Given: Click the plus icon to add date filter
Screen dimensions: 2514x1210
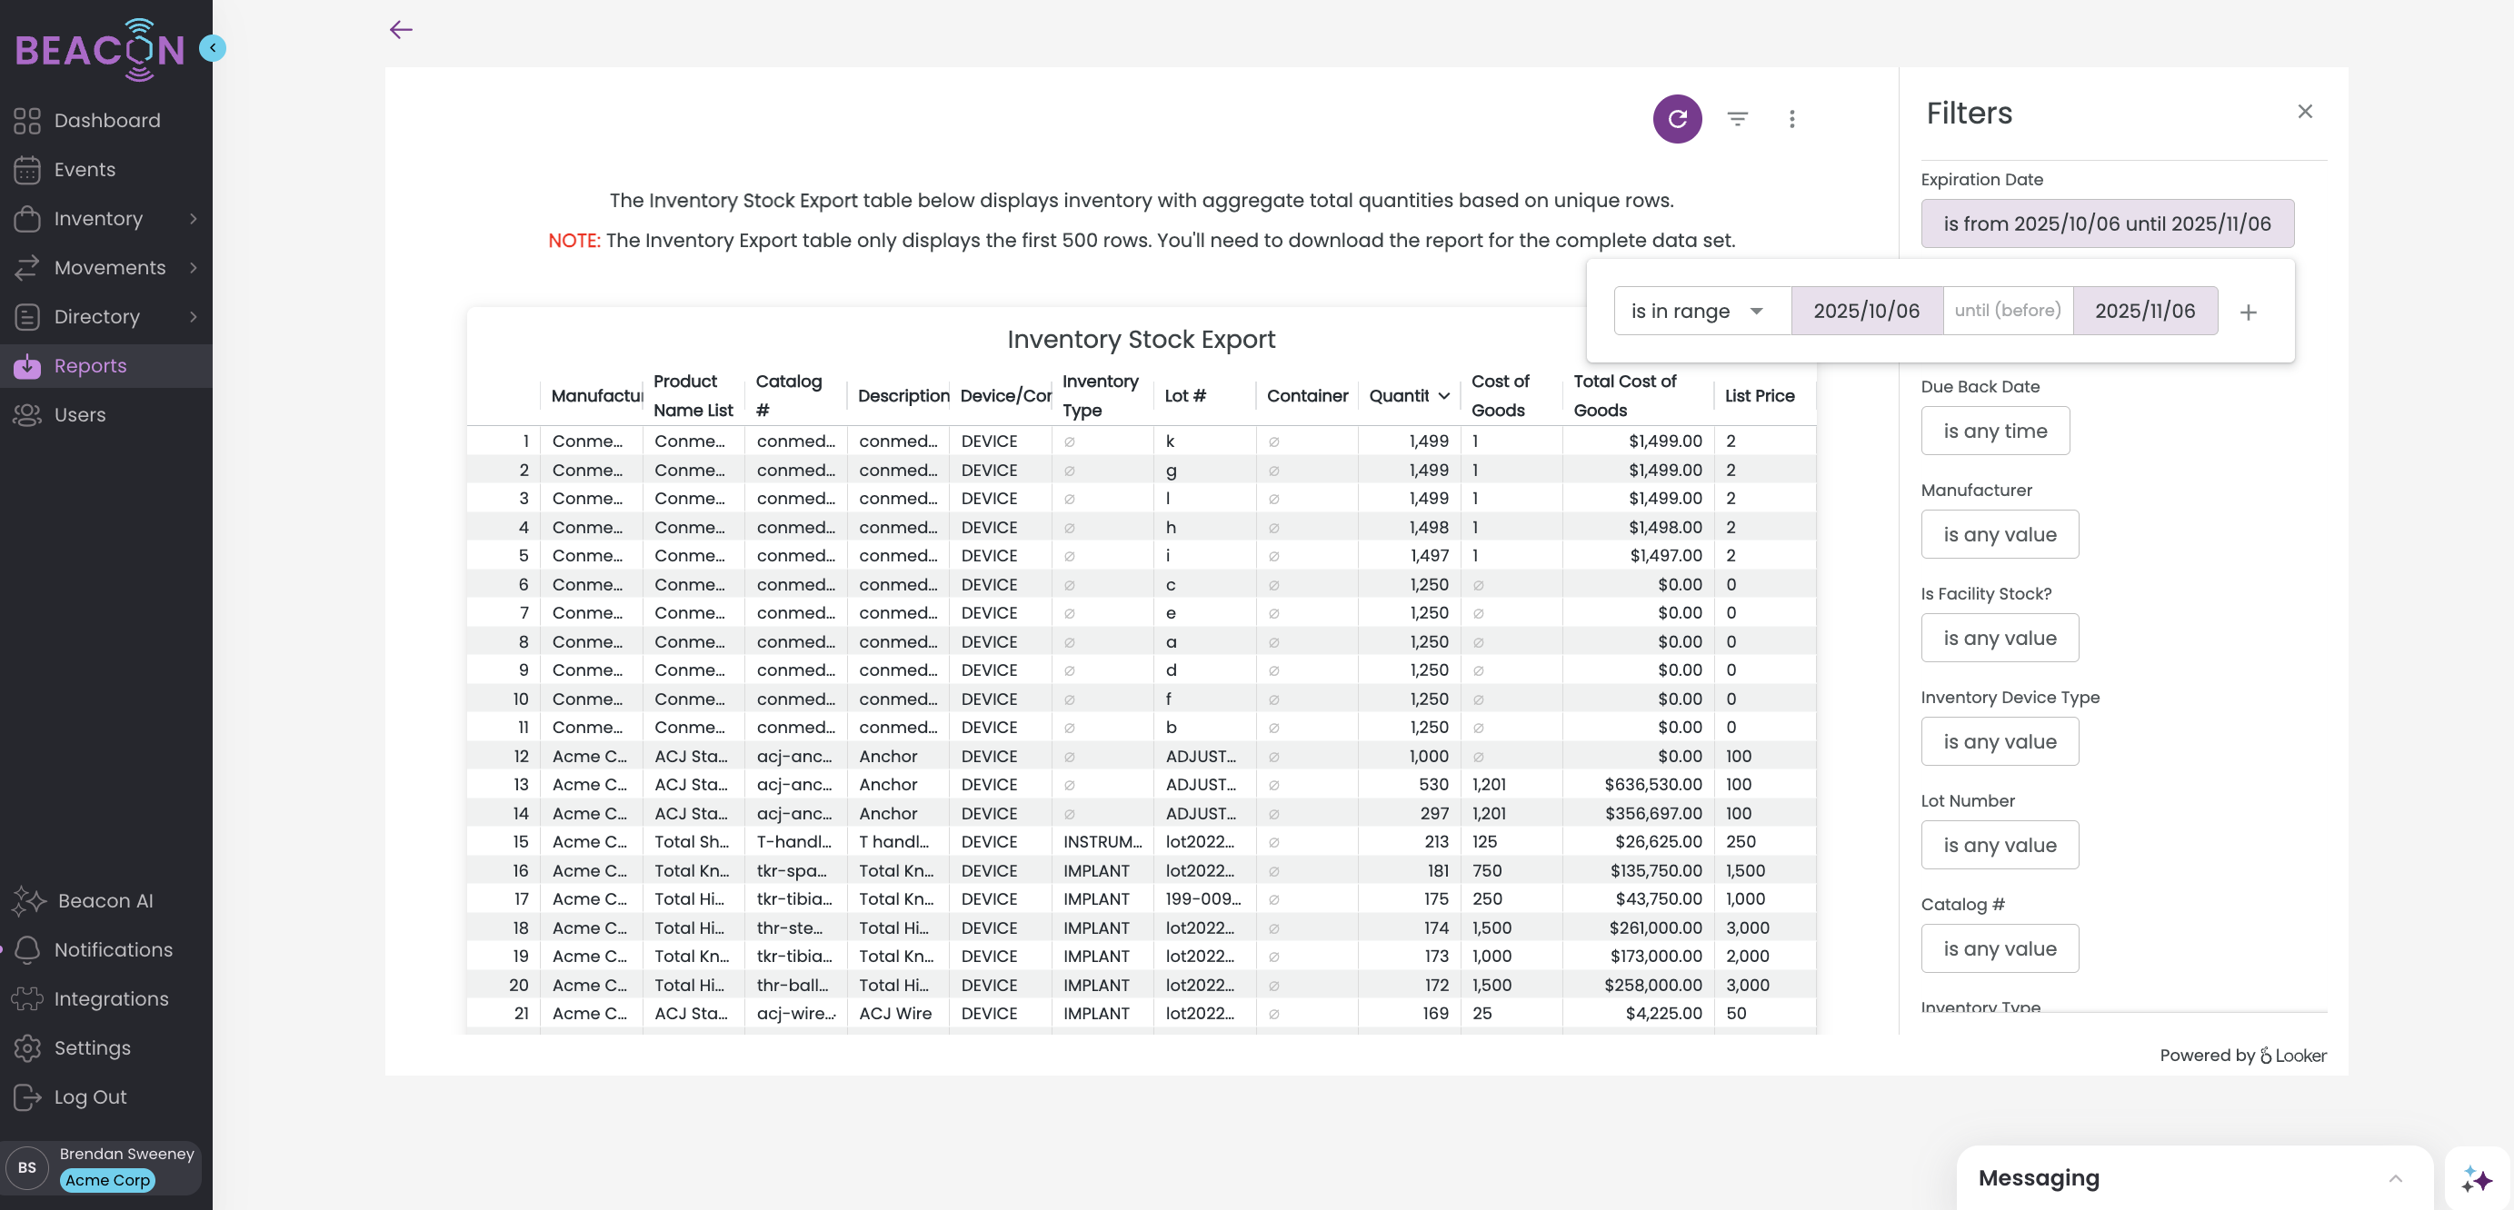Looking at the screenshot, I should [x=2248, y=312].
